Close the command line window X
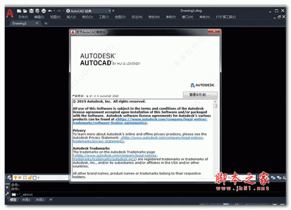 pyautogui.click(x=7, y=187)
